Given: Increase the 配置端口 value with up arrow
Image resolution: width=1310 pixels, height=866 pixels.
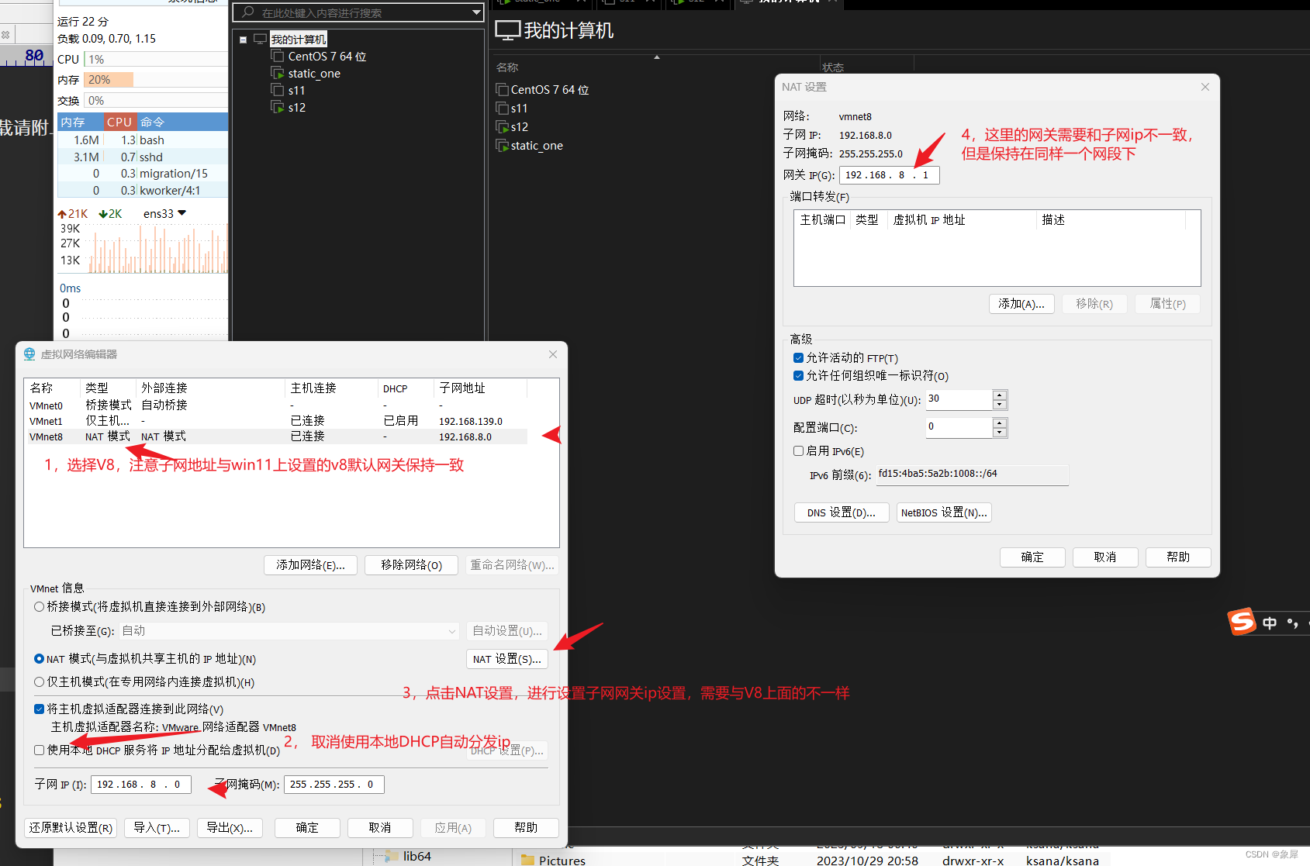Looking at the screenshot, I should pyautogui.click(x=1000, y=423).
